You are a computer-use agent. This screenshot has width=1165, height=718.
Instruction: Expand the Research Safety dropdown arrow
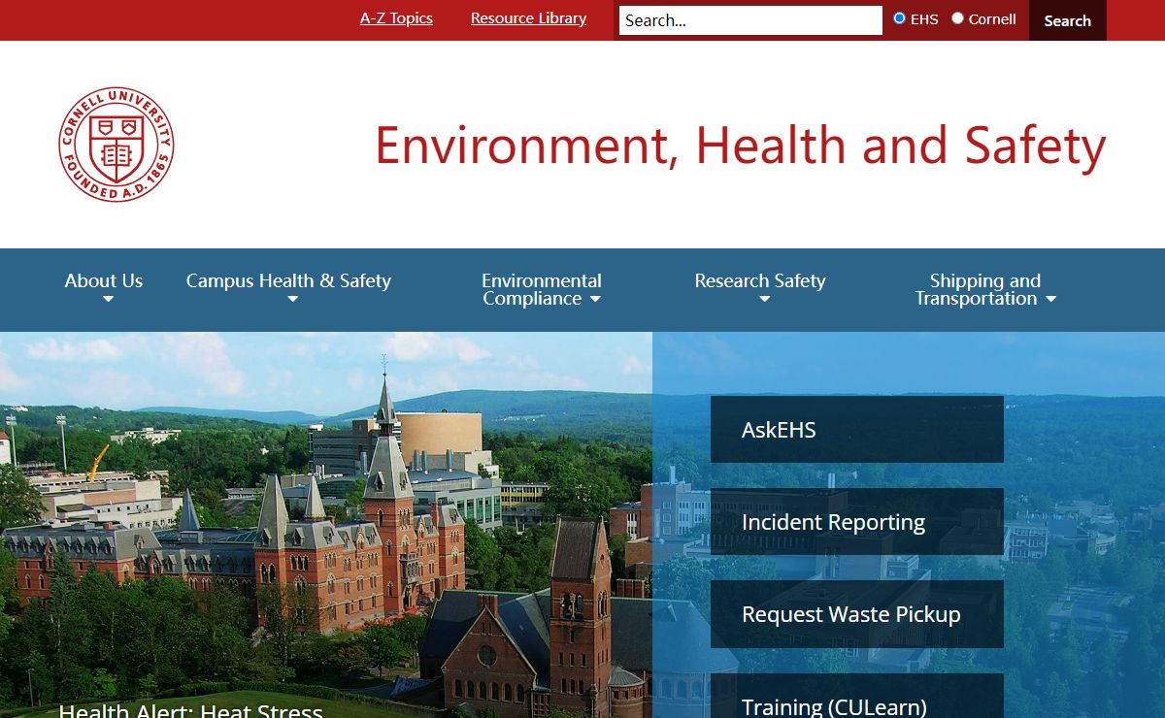point(764,300)
